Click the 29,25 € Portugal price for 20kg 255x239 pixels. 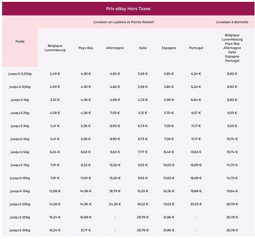click(x=196, y=204)
